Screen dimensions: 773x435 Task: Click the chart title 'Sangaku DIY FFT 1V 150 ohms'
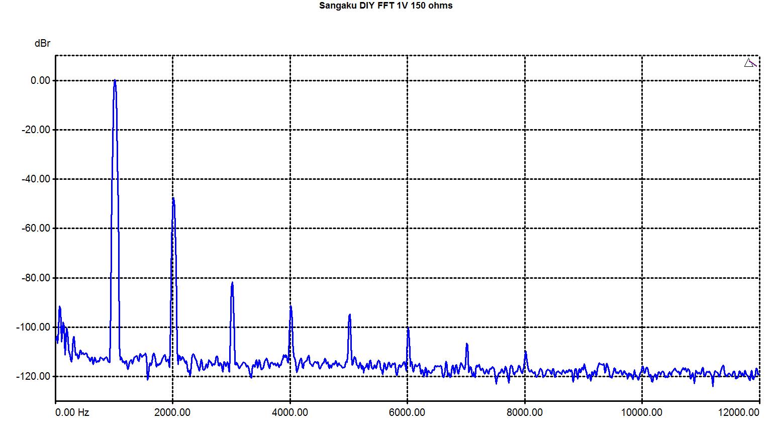[385, 6]
